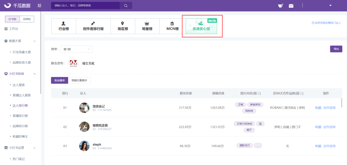Focus the 请输入达人、笔记、品牌 search field

[85, 5]
